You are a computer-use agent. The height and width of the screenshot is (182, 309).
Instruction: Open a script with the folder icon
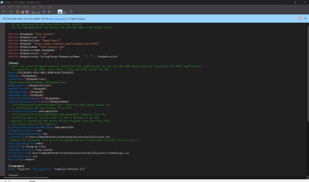[22, 12]
